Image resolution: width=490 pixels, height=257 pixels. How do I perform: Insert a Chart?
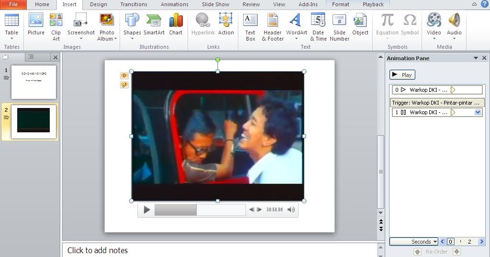pos(176,24)
